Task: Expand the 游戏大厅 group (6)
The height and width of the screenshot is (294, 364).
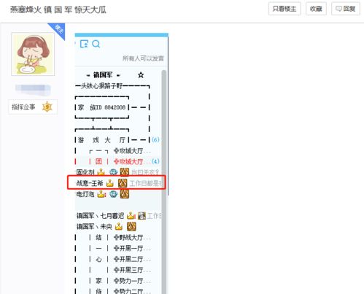Action: pyautogui.click(x=101, y=140)
